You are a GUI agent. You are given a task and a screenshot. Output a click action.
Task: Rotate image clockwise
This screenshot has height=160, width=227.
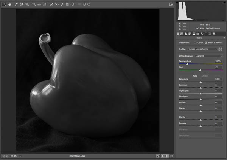click(x=89, y=4)
